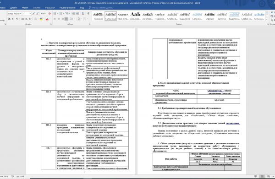Toggle Underline (Ч) formatting
This screenshot has width=275, height=179.
click(16, 19)
